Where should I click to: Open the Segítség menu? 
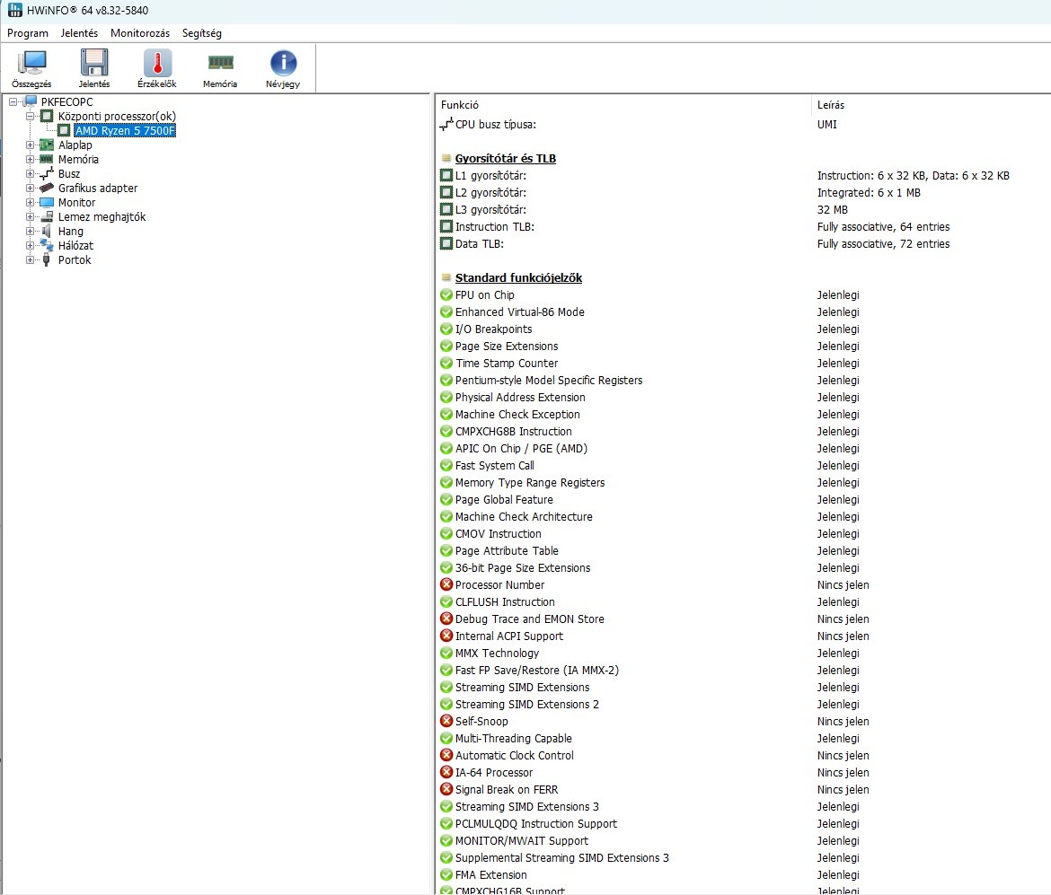click(x=202, y=33)
